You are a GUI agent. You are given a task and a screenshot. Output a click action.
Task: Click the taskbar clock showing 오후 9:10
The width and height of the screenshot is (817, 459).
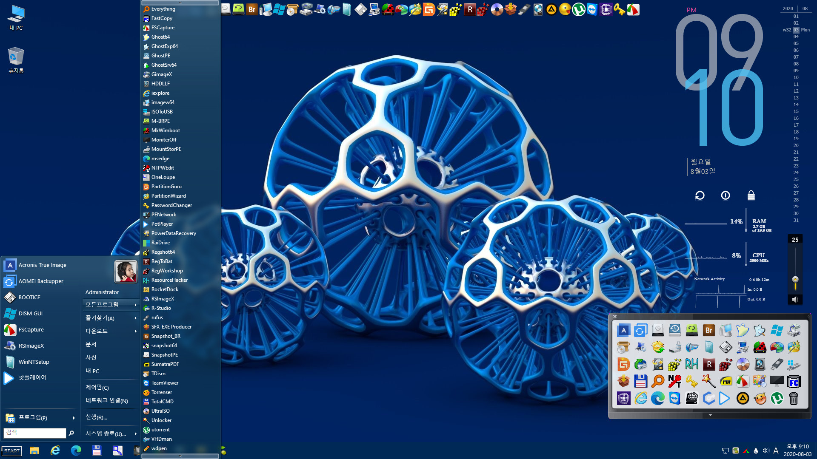[x=797, y=447]
